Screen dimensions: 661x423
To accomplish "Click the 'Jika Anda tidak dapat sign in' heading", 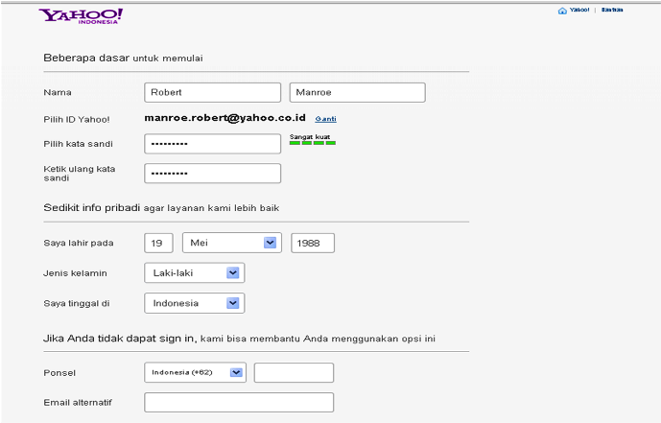I will tap(120, 339).
